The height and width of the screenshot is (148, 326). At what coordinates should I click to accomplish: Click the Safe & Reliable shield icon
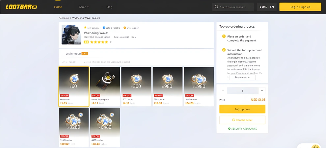[x=104, y=28]
